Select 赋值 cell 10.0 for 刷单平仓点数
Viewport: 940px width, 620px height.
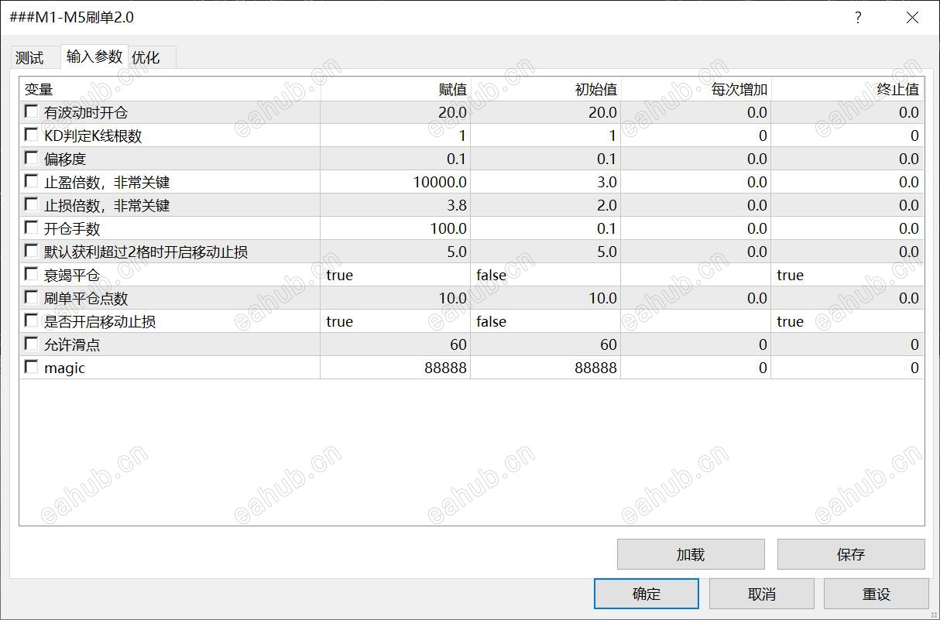[x=396, y=298]
